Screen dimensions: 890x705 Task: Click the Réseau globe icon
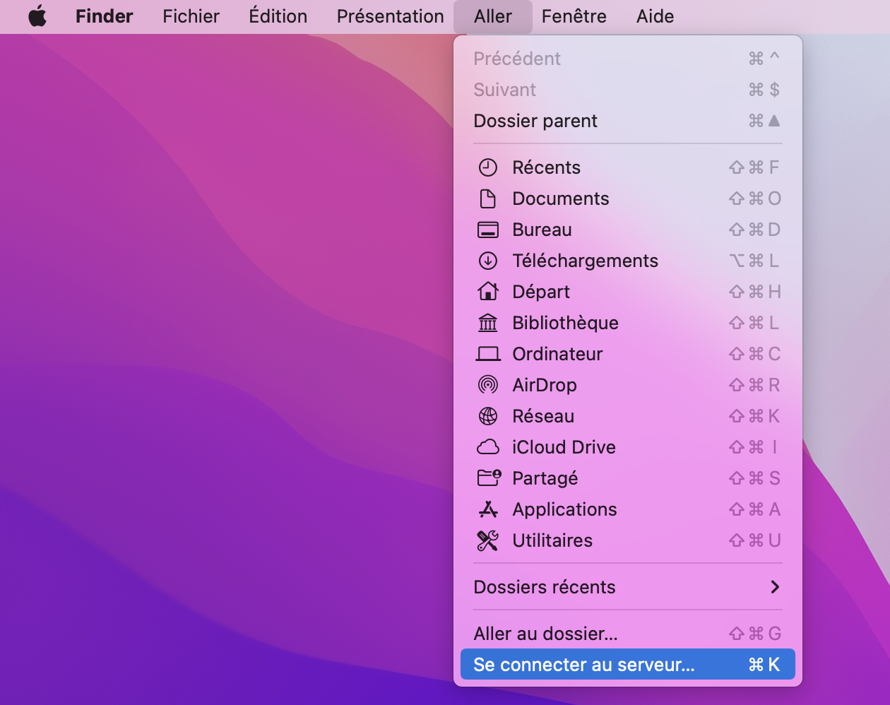[488, 416]
